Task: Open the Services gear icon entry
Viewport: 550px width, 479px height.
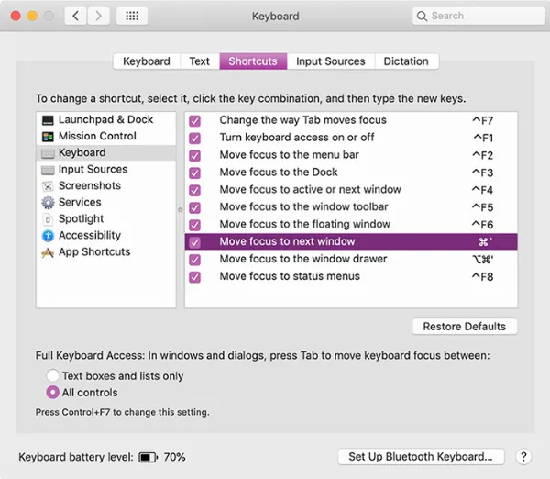Action: tap(49, 203)
